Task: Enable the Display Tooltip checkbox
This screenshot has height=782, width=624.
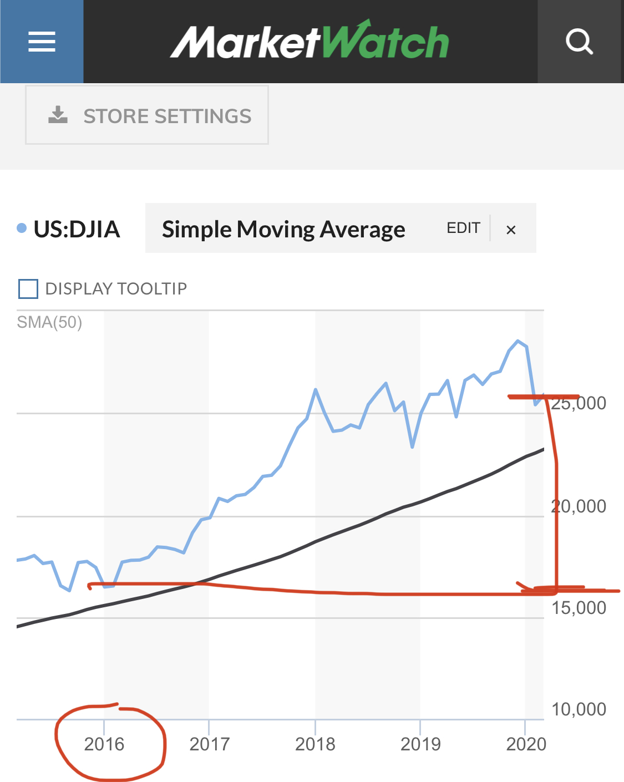Action: point(28,289)
